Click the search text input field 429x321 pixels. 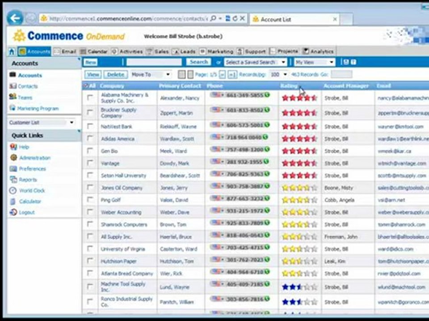[154, 62]
